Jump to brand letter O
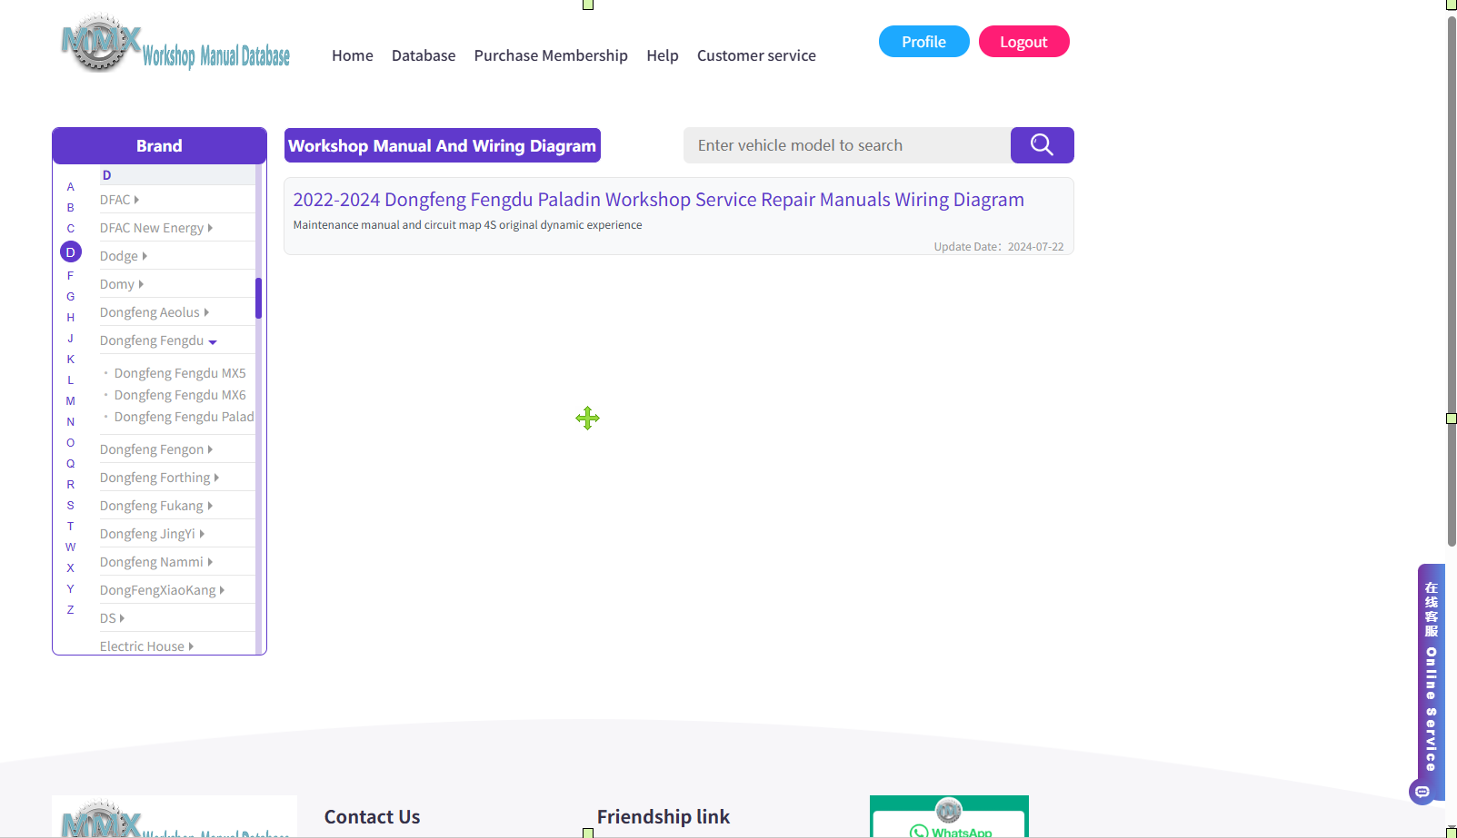This screenshot has width=1457, height=838. click(71, 443)
